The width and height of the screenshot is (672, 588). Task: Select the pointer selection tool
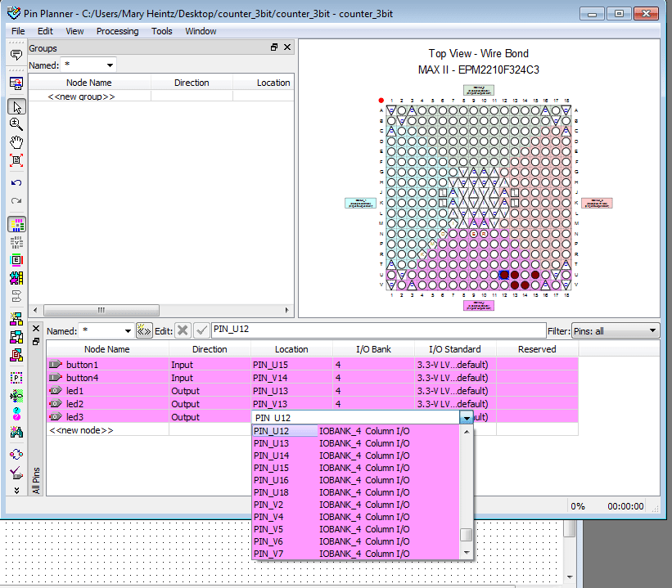coord(16,106)
